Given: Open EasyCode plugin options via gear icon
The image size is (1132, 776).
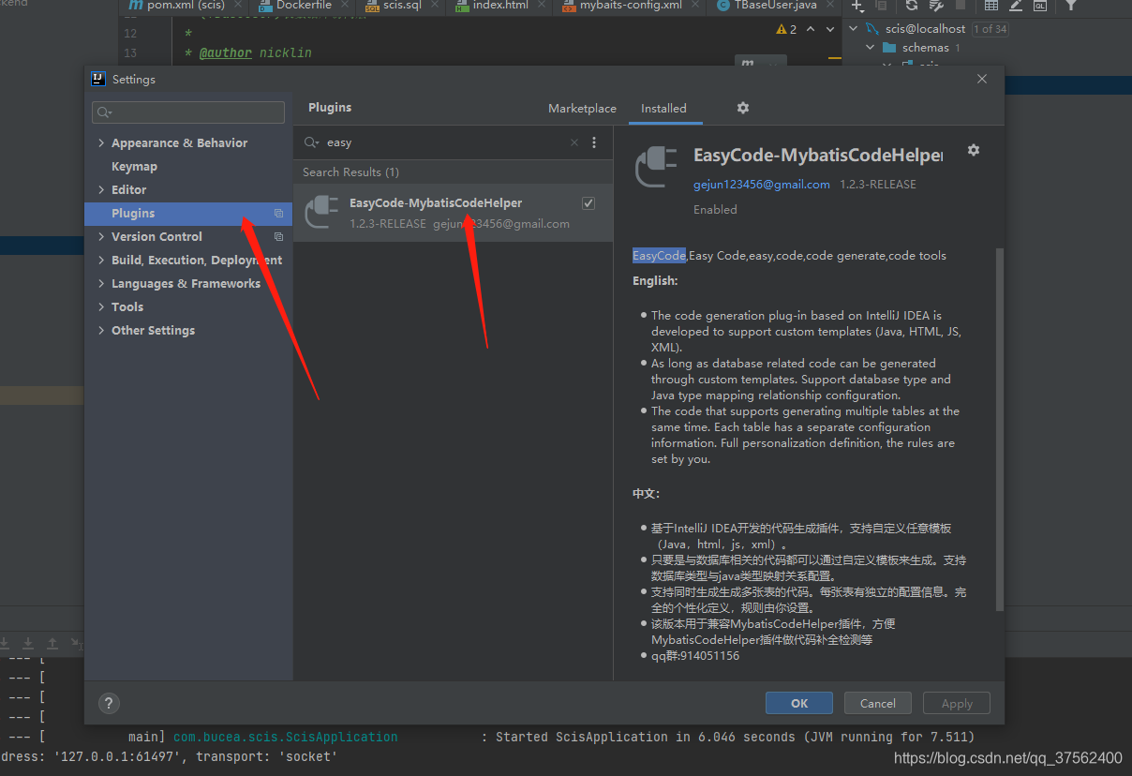Looking at the screenshot, I should 974,150.
